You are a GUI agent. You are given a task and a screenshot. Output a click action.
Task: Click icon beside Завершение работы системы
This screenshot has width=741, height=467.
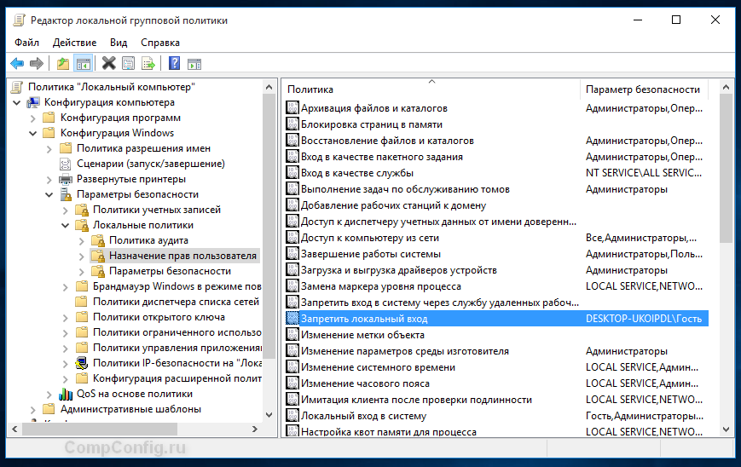(292, 254)
